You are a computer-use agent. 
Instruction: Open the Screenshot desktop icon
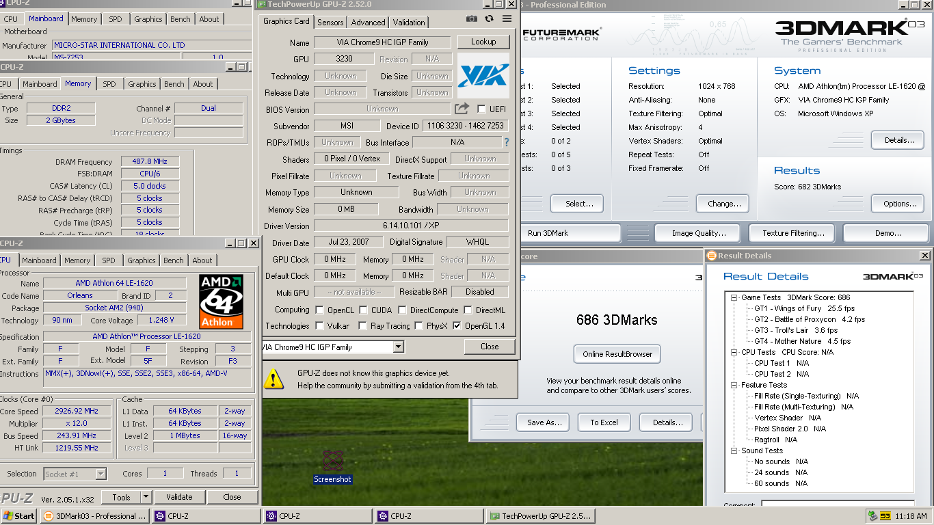(x=332, y=466)
